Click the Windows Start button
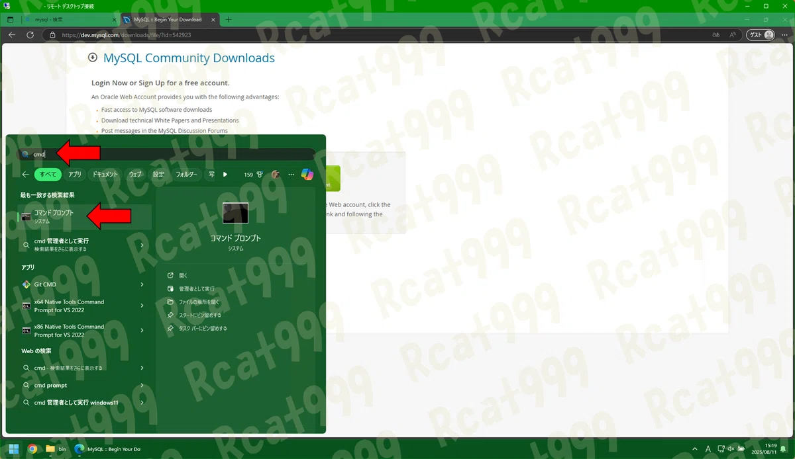Viewport: 795px width, 459px height. (x=13, y=449)
